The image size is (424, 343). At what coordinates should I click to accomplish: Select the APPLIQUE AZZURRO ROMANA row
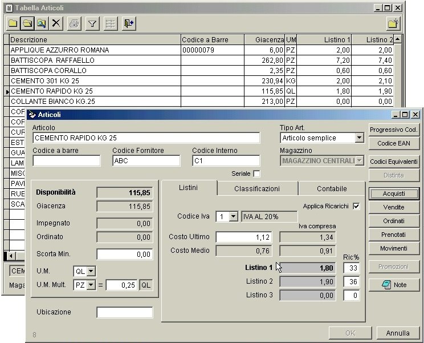coord(201,50)
